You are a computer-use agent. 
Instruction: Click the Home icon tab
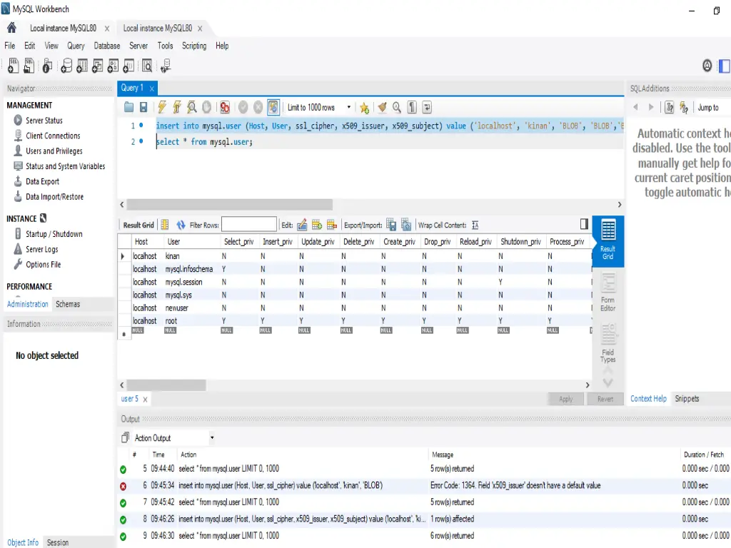pos(11,28)
